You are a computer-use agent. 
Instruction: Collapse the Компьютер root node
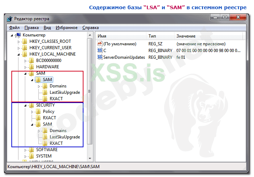click(12, 35)
